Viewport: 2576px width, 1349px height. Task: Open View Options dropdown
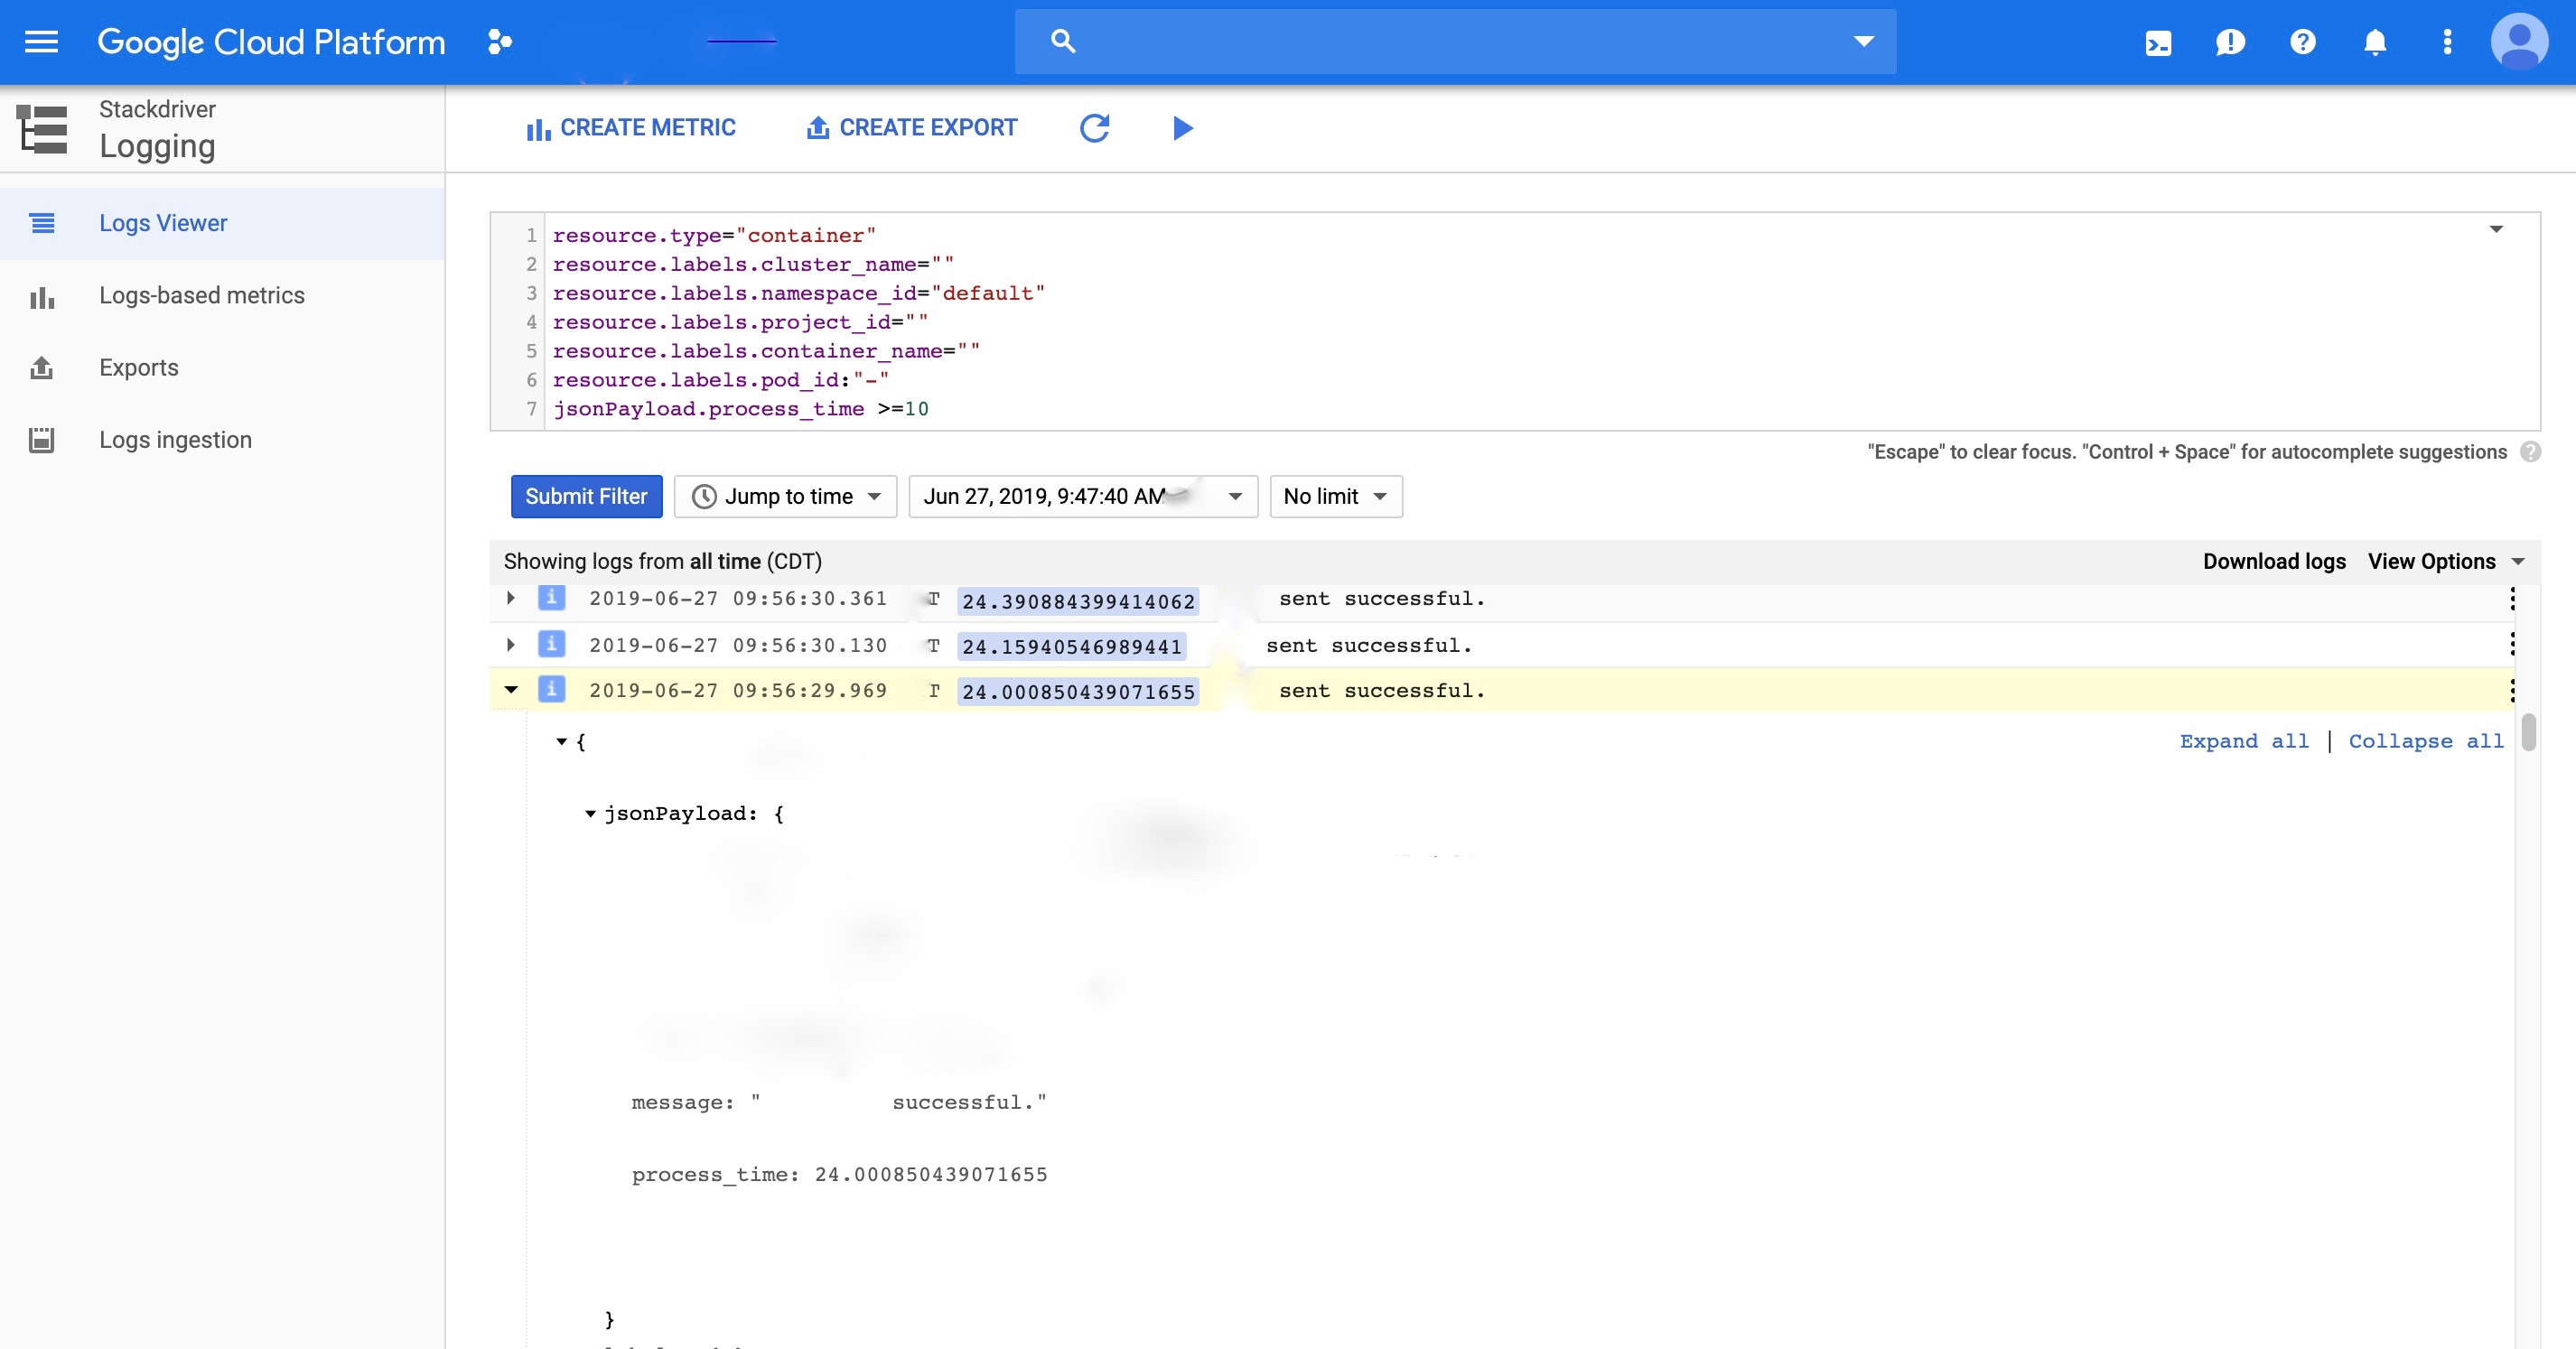click(x=2445, y=562)
